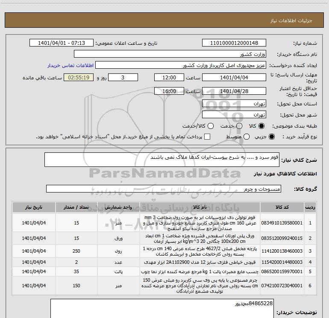Click the واحد شمارش column header

click(118, 207)
